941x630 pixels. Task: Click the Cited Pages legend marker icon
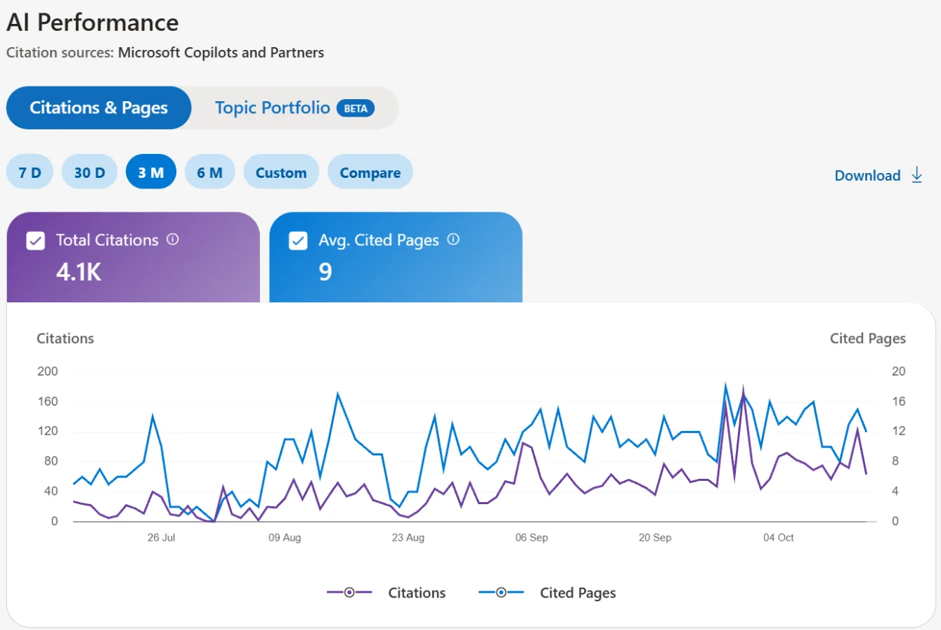pos(501,593)
